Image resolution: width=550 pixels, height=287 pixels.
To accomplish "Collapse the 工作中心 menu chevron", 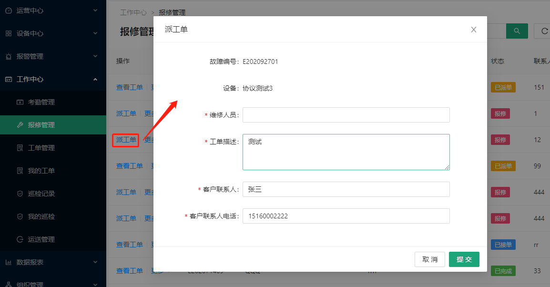I will pyautogui.click(x=95, y=79).
